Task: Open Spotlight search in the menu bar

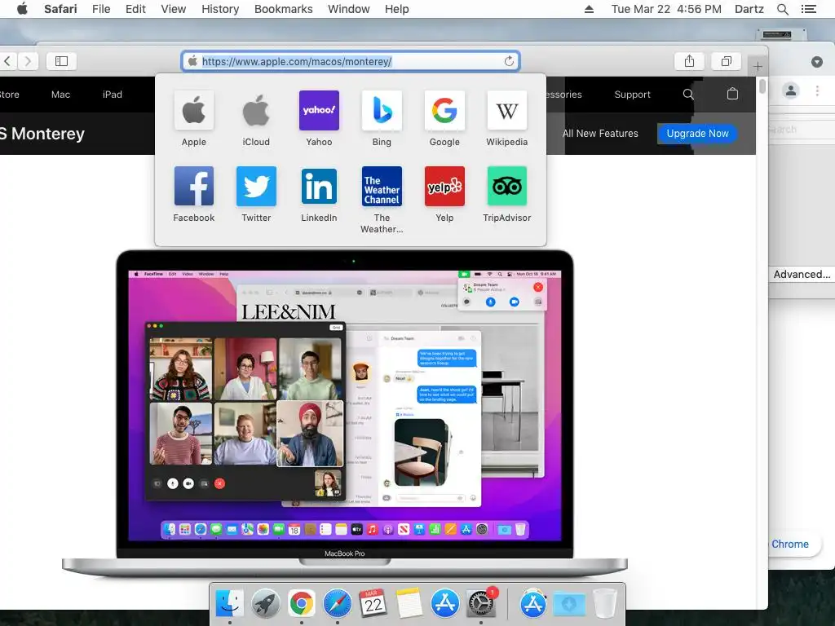Action: click(x=782, y=9)
